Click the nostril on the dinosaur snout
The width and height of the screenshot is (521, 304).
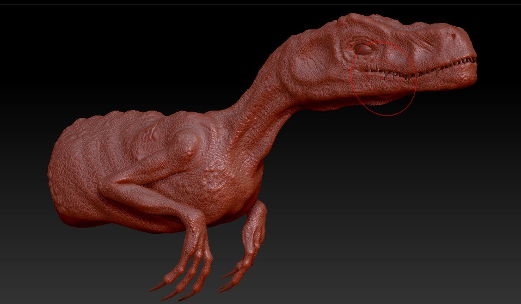point(453,35)
